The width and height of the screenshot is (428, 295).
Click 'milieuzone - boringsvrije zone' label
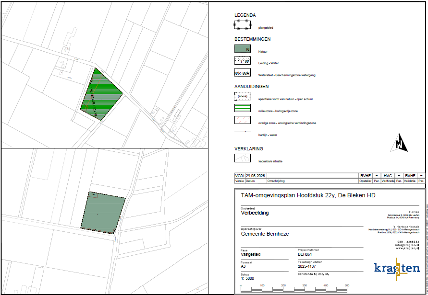point(278,111)
